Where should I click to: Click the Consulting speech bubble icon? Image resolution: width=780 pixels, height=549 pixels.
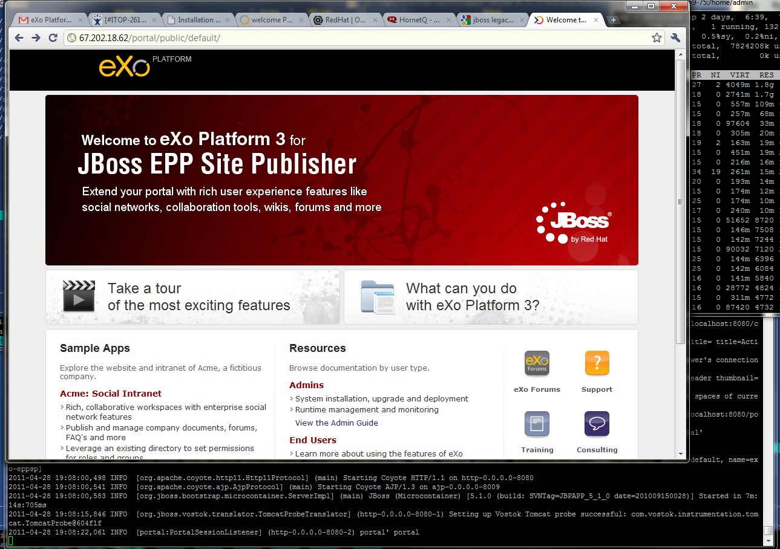point(597,424)
